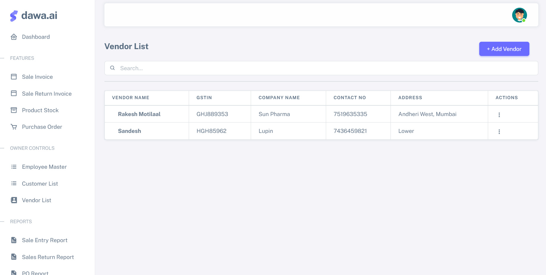546x275 pixels.
Task: Click the + Add Vendor button
Action: click(x=504, y=49)
